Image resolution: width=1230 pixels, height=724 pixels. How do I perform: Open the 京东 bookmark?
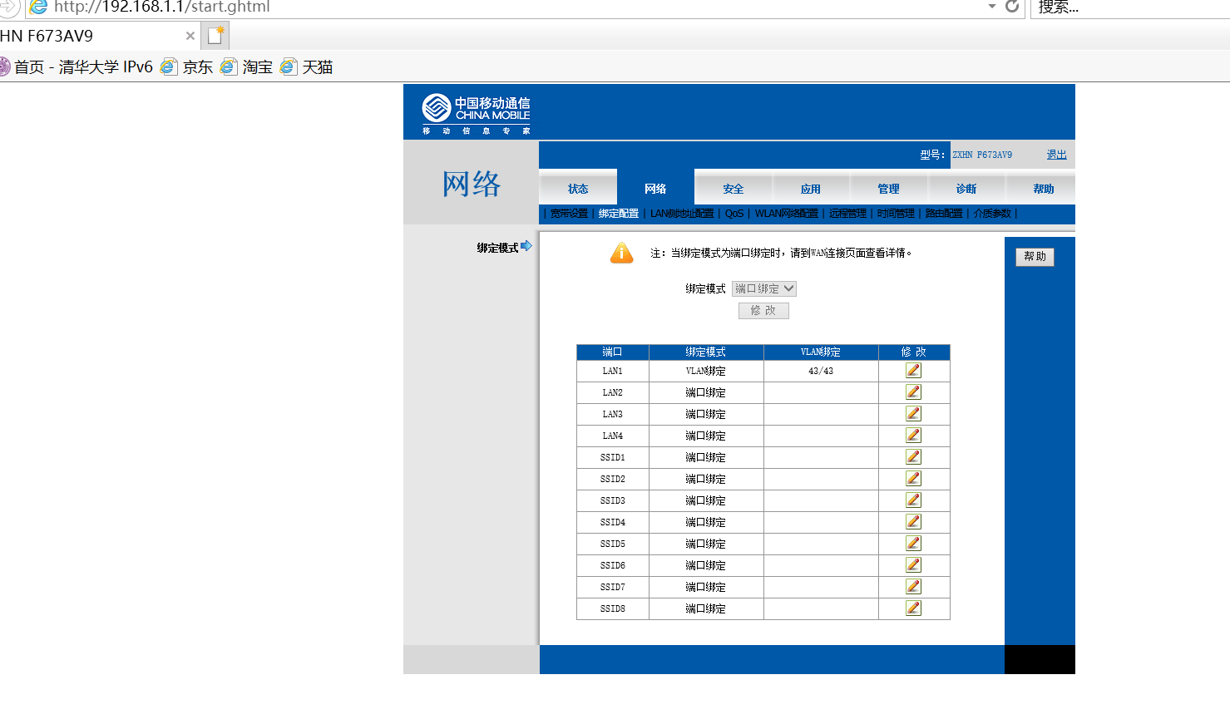click(187, 66)
